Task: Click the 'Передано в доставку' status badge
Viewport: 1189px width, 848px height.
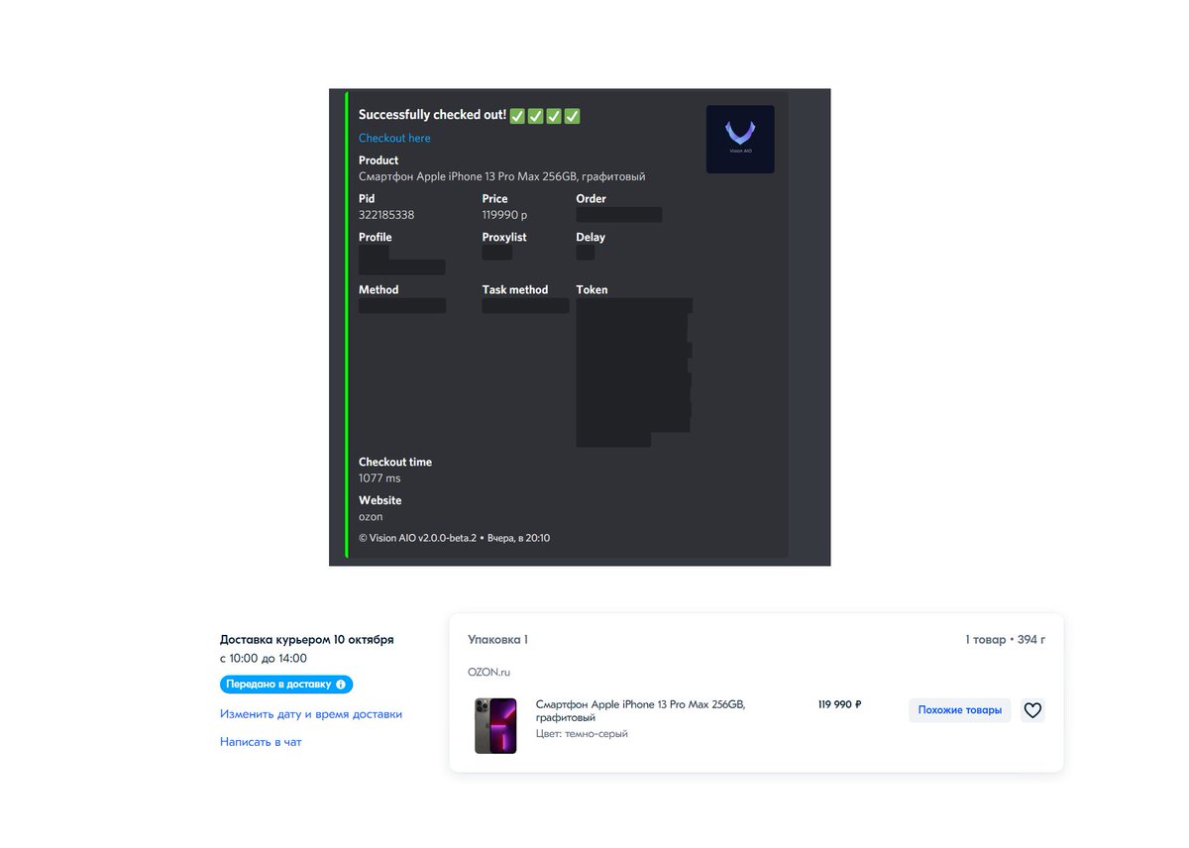Action: [286, 685]
